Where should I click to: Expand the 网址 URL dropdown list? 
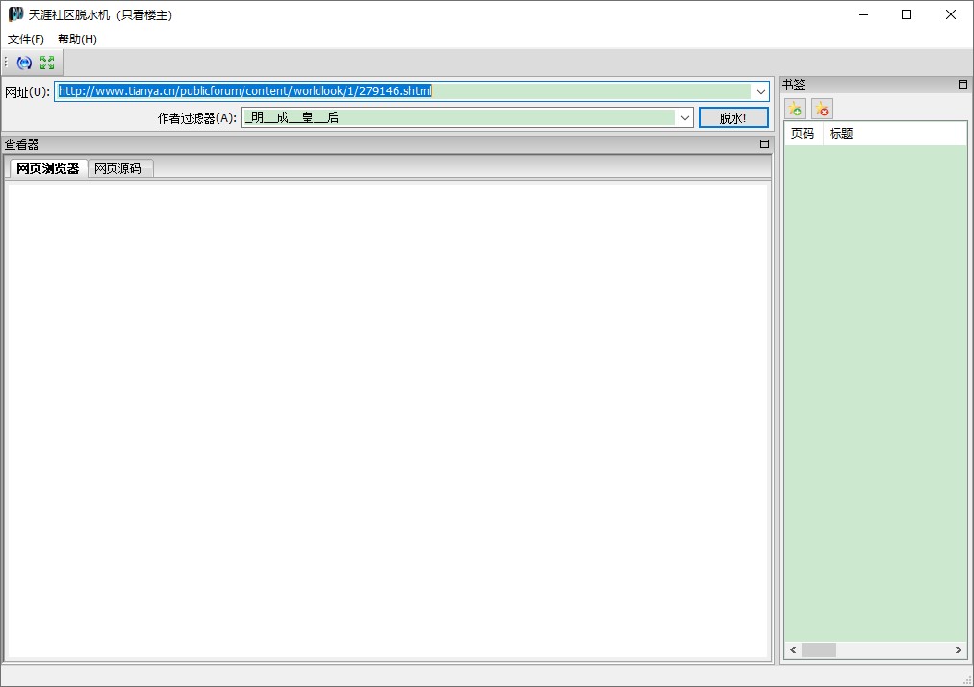tap(760, 91)
